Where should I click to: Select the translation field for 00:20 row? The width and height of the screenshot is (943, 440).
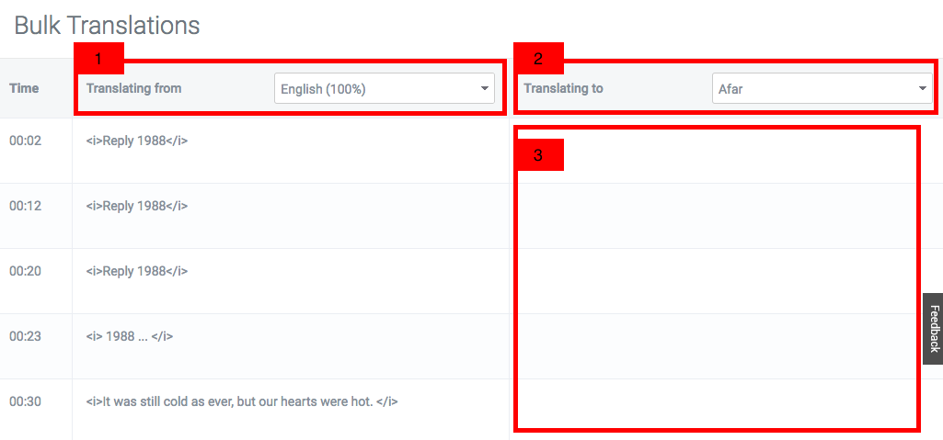tap(716, 281)
